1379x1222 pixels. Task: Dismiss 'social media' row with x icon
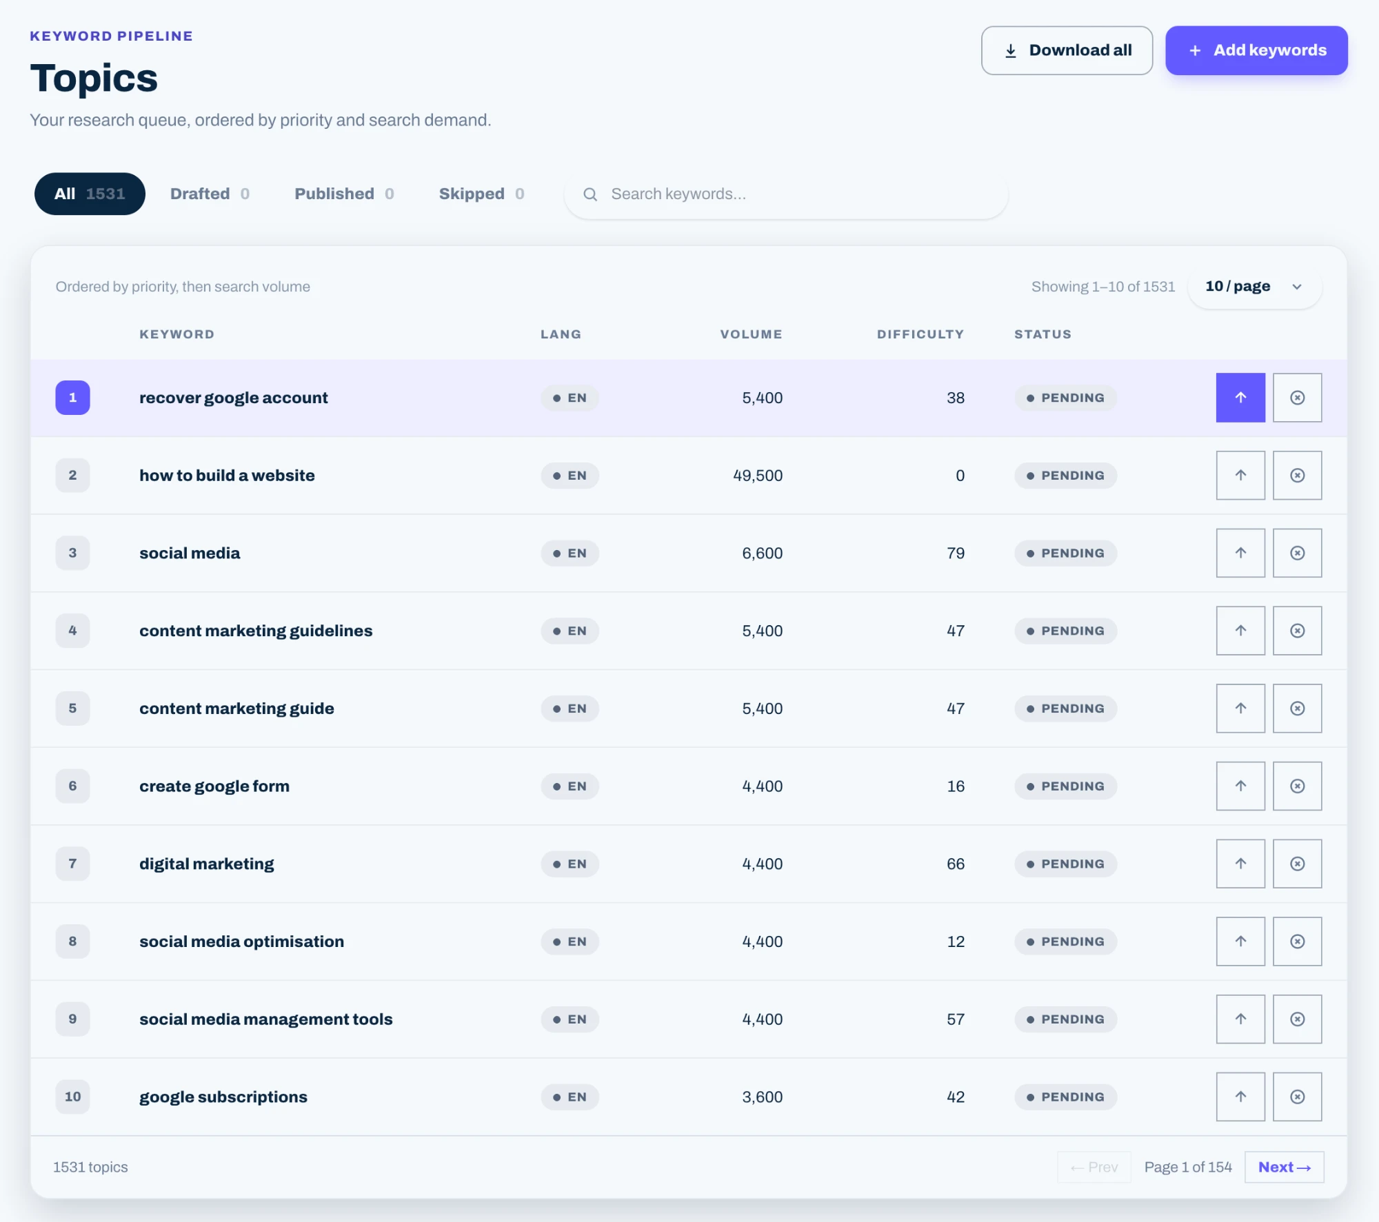(x=1297, y=553)
